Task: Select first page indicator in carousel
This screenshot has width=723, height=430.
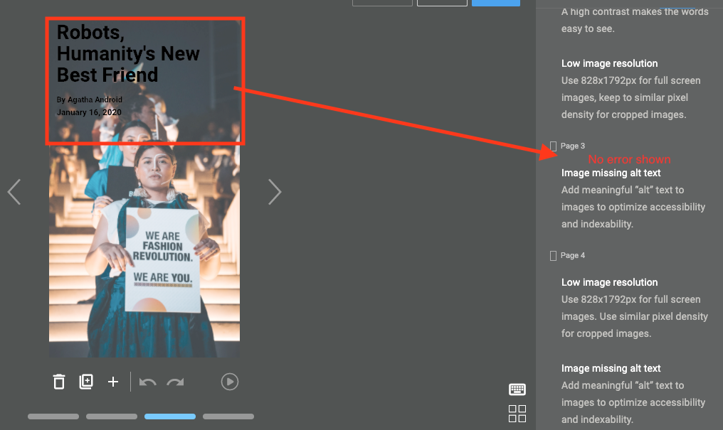Action: 53,416
